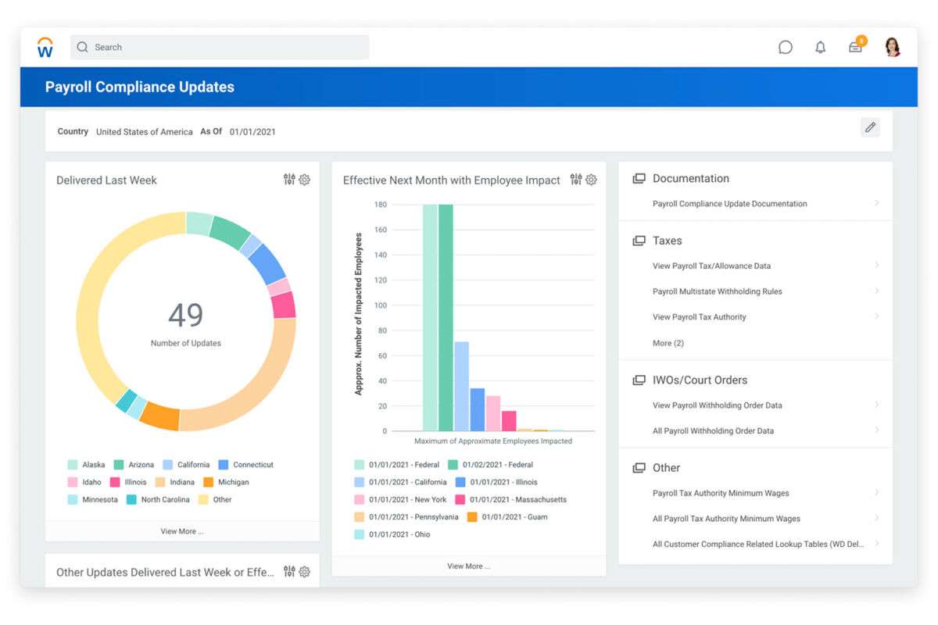This screenshot has height=625, width=938.
Task: Open Payroll Compliance Update Documentation
Action: click(729, 204)
